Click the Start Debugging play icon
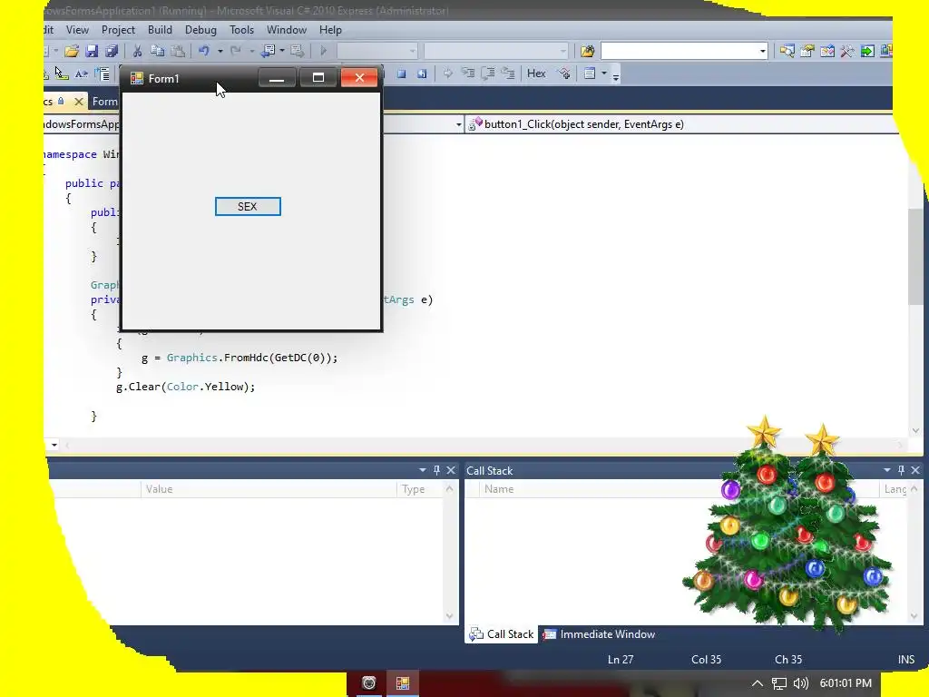929x697 pixels. point(324,51)
